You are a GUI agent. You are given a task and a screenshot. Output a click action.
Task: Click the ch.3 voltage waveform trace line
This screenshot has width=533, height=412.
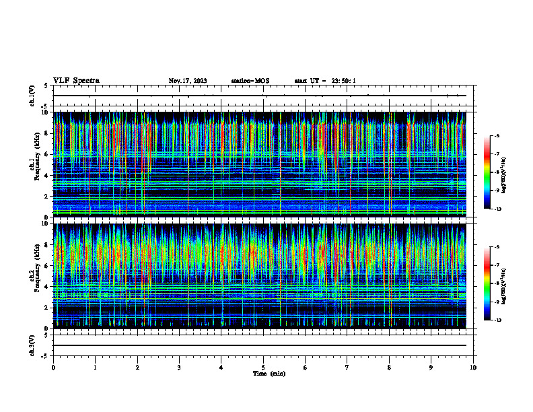click(x=260, y=345)
